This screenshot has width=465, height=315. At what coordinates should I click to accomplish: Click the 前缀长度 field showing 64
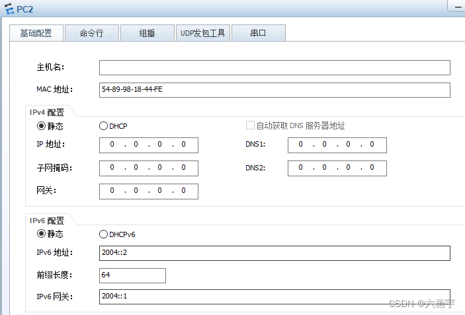132,275
